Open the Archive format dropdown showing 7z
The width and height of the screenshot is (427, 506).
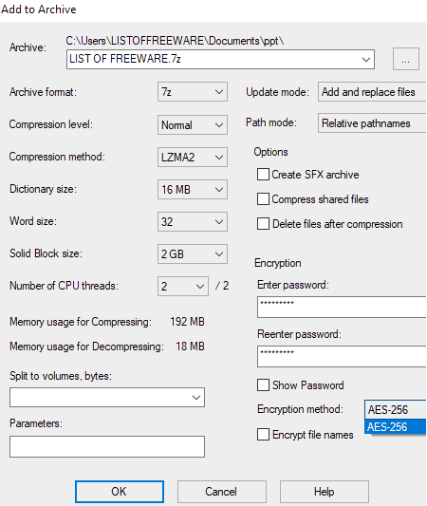pyautogui.click(x=193, y=92)
